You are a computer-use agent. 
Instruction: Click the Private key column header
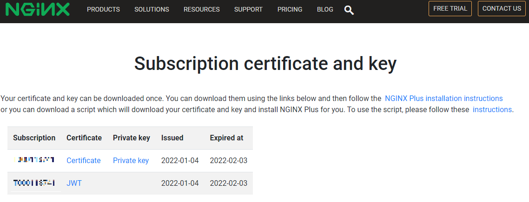click(132, 138)
